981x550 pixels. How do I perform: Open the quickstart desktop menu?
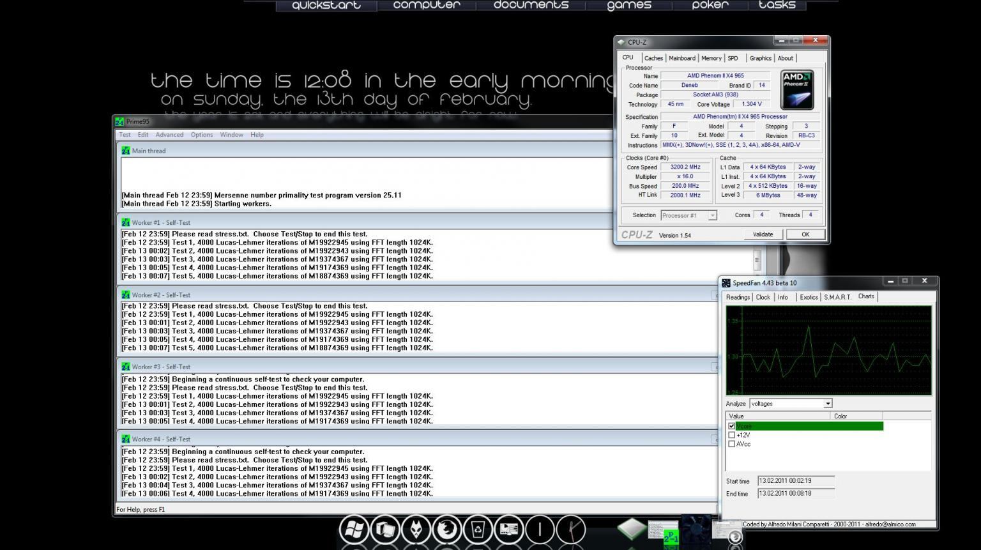tap(326, 5)
